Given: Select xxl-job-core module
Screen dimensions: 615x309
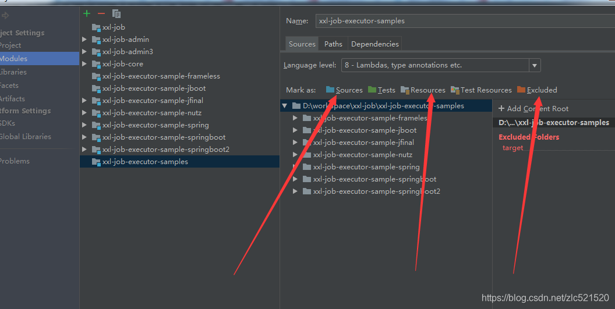Looking at the screenshot, I should pyautogui.click(x=123, y=63).
